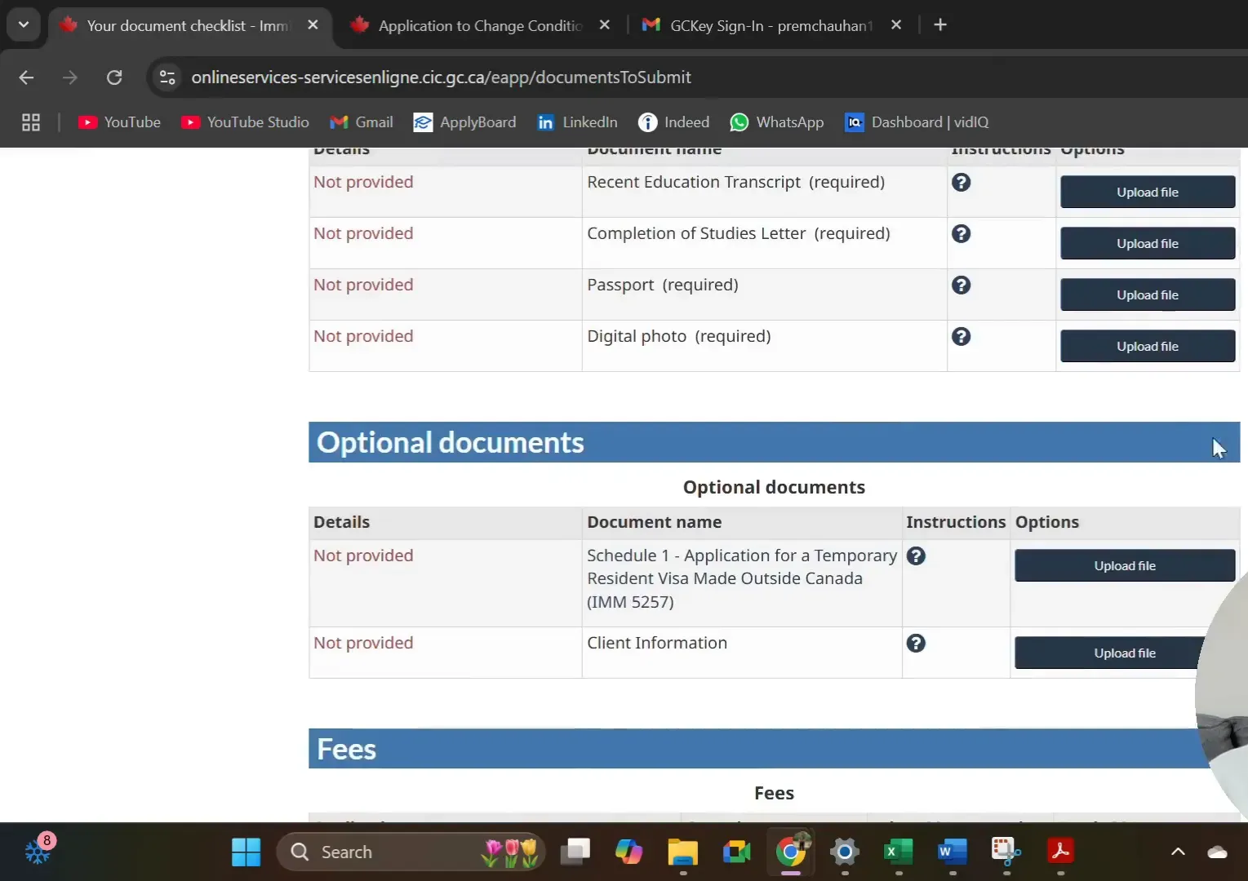Open YouTube Studio bookmark
Screen dimensions: 1248x881
[x=245, y=122]
